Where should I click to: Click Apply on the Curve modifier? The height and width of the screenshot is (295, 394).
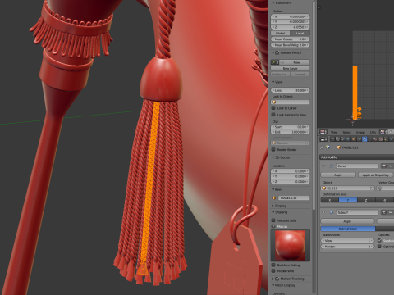pyautogui.click(x=338, y=175)
